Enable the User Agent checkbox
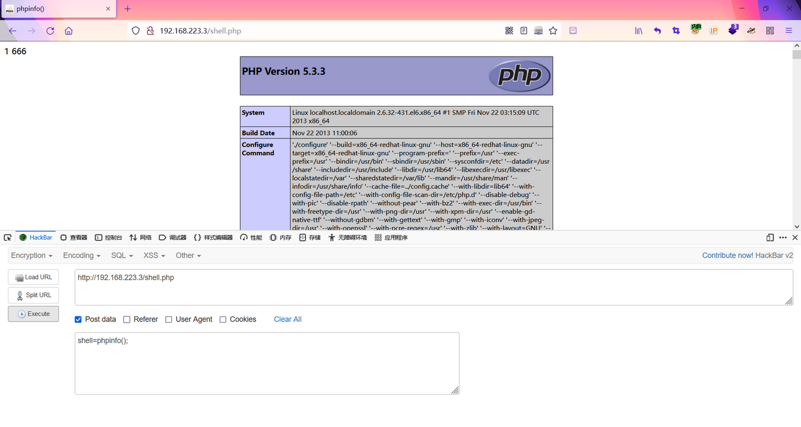 pyautogui.click(x=169, y=320)
